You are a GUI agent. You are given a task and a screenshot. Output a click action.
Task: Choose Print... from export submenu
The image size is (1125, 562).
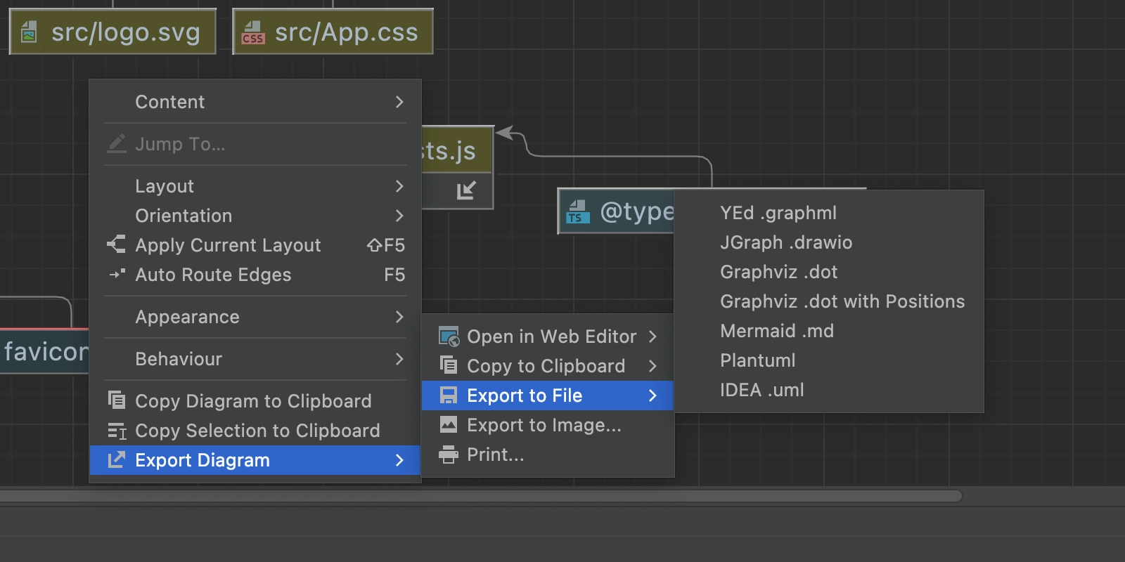click(x=548, y=455)
